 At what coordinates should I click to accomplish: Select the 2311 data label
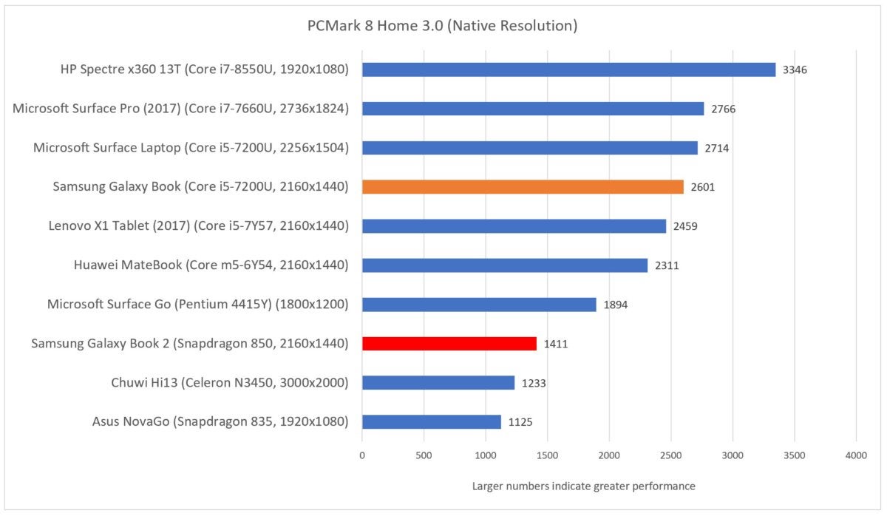(667, 266)
